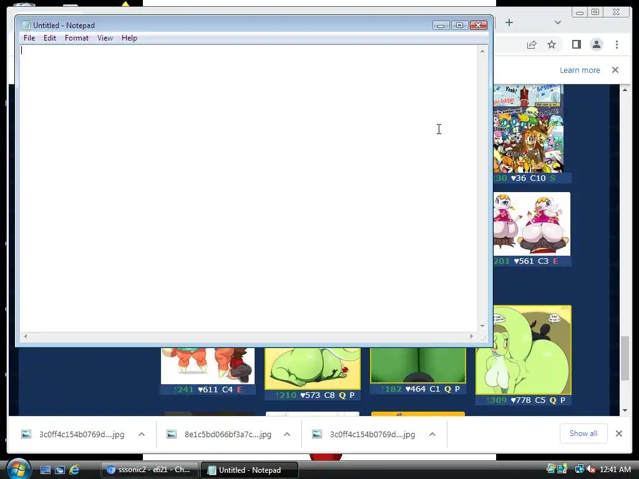Launch Internet Explorer from quick launch

click(x=74, y=470)
